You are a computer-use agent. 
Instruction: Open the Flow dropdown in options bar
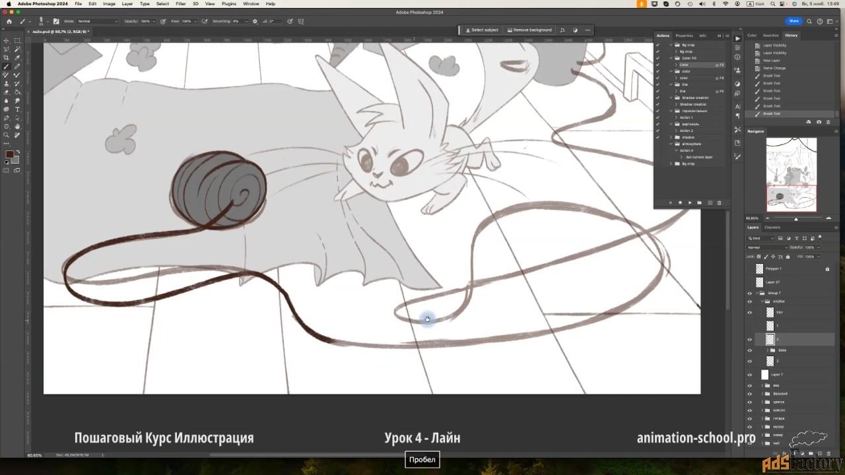click(x=195, y=21)
